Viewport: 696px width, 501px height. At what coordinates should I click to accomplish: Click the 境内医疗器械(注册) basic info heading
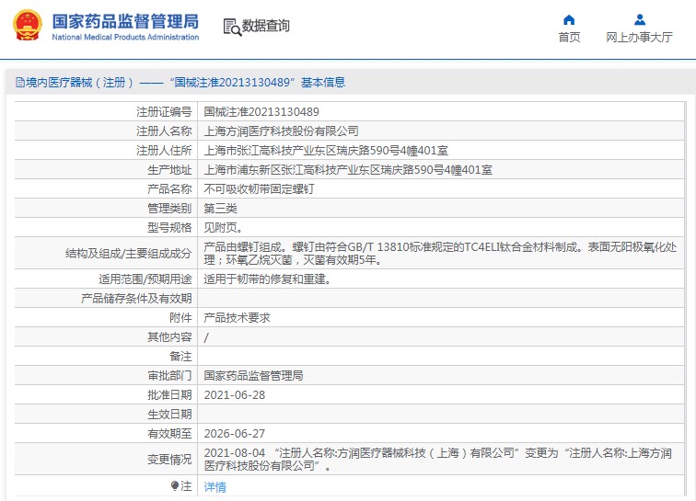click(180, 83)
